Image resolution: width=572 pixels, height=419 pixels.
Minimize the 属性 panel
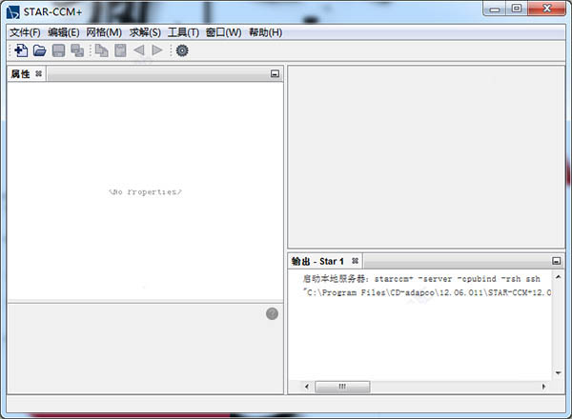276,74
